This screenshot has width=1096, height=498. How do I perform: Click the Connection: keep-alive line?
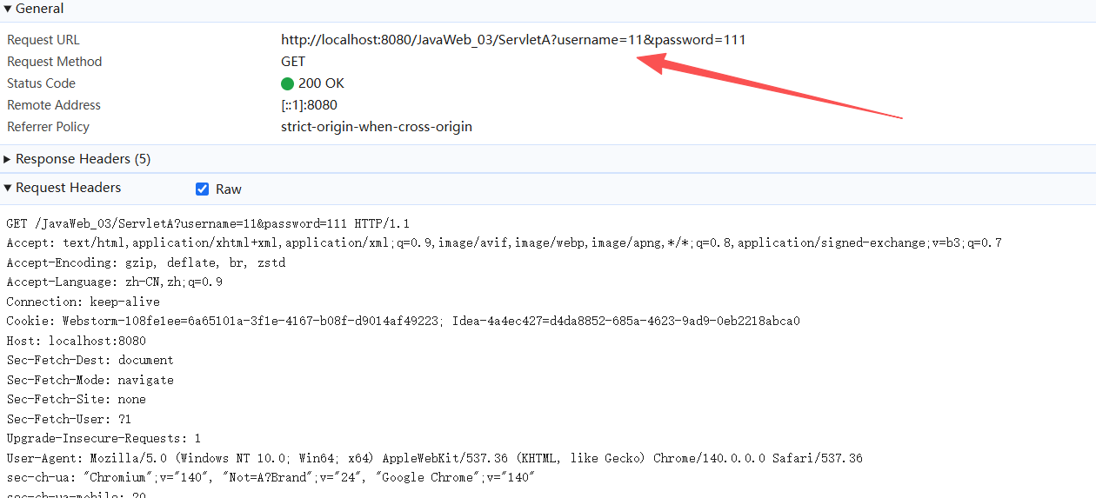[84, 302]
